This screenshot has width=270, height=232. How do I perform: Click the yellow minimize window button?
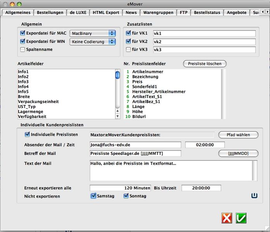12,4
